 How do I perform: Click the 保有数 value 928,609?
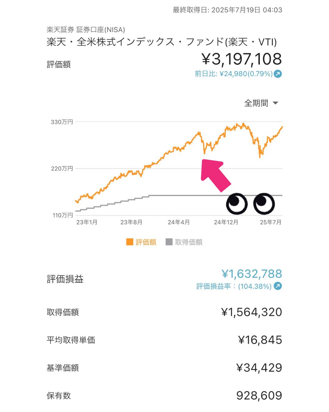pos(259,396)
